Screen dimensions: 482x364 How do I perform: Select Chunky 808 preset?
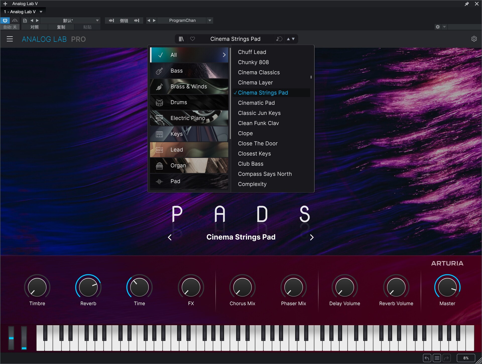(271, 62)
